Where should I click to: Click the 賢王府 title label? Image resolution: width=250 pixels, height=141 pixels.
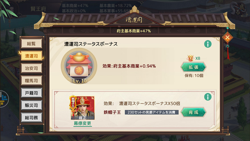[x=38, y=9]
